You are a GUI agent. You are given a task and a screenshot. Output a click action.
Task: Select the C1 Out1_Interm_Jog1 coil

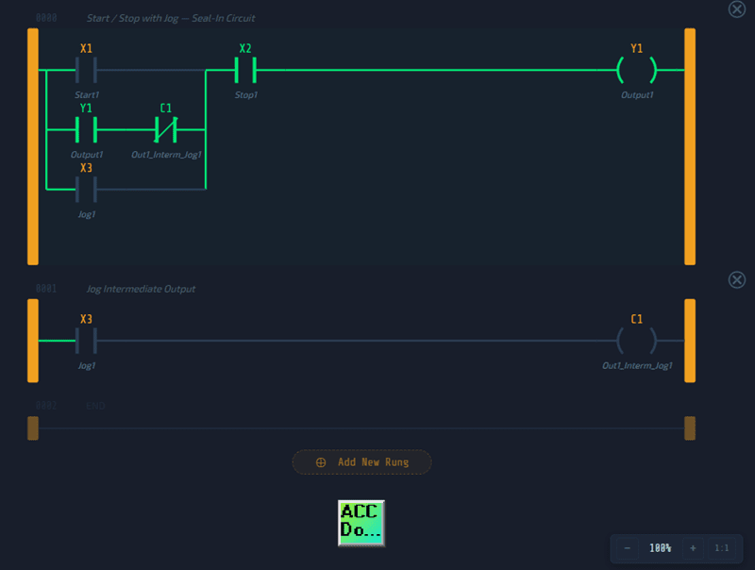coord(636,340)
